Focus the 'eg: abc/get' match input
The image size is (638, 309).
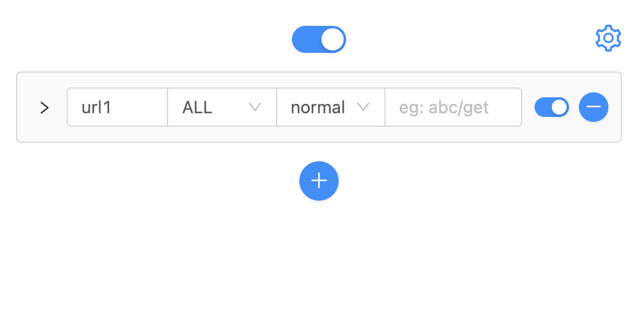click(453, 108)
